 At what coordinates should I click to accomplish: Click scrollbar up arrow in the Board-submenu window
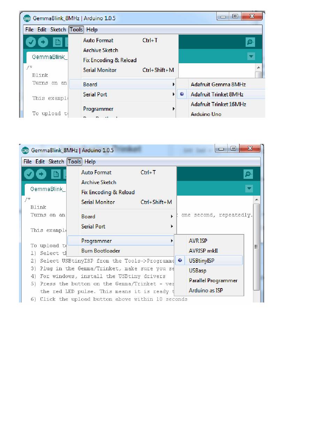tap(258, 67)
